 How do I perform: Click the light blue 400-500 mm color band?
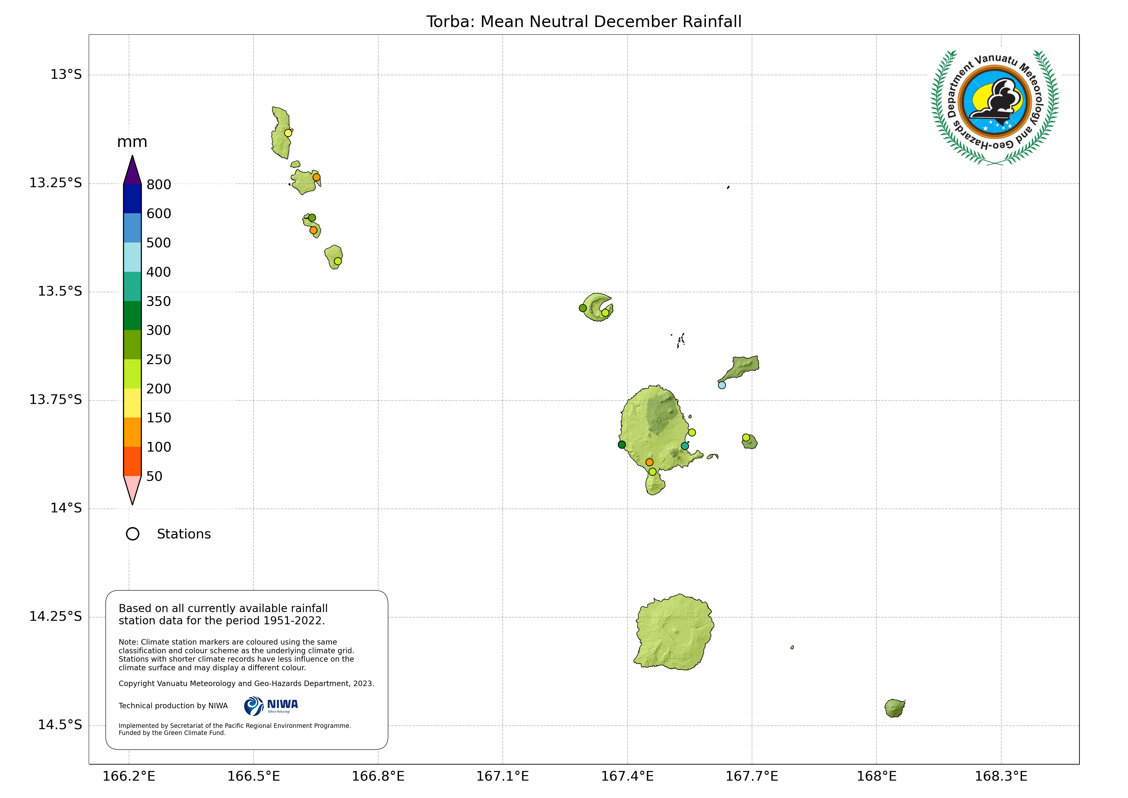point(132,257)
